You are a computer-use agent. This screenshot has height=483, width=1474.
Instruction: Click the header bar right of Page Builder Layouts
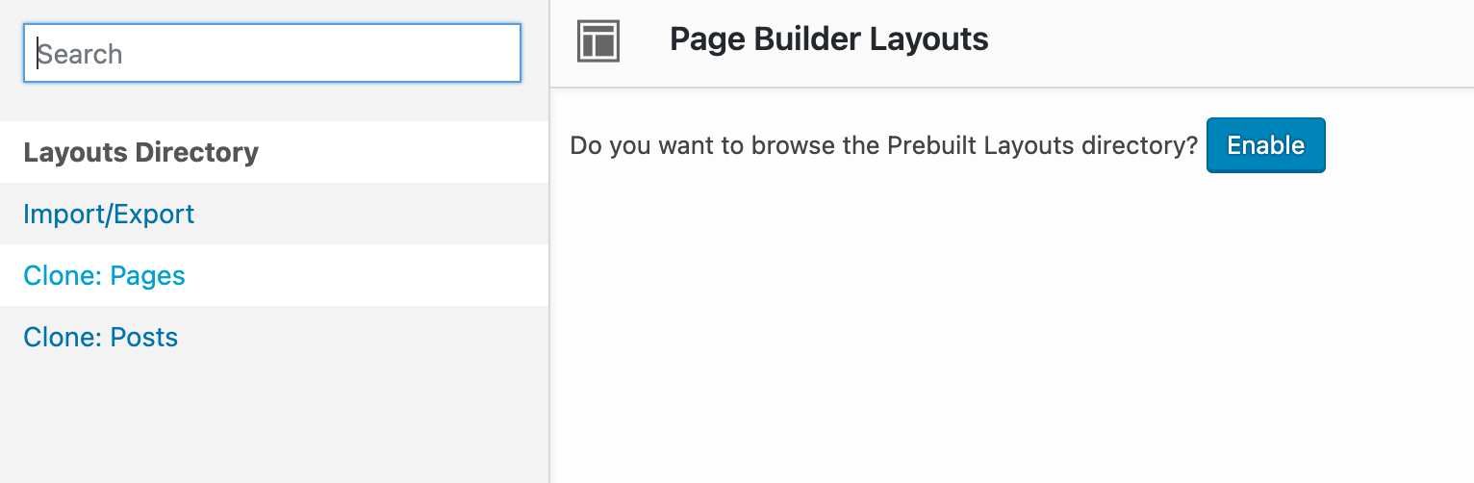pos(1232,42)
